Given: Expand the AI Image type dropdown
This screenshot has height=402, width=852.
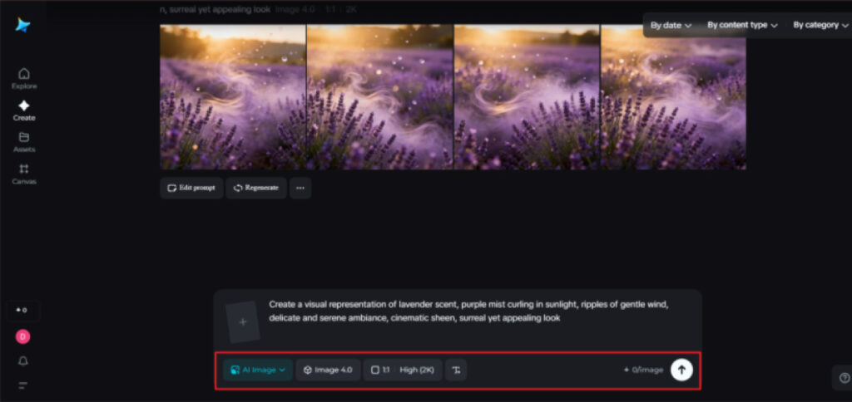Looking at the screenshot, I should (258, 370).
